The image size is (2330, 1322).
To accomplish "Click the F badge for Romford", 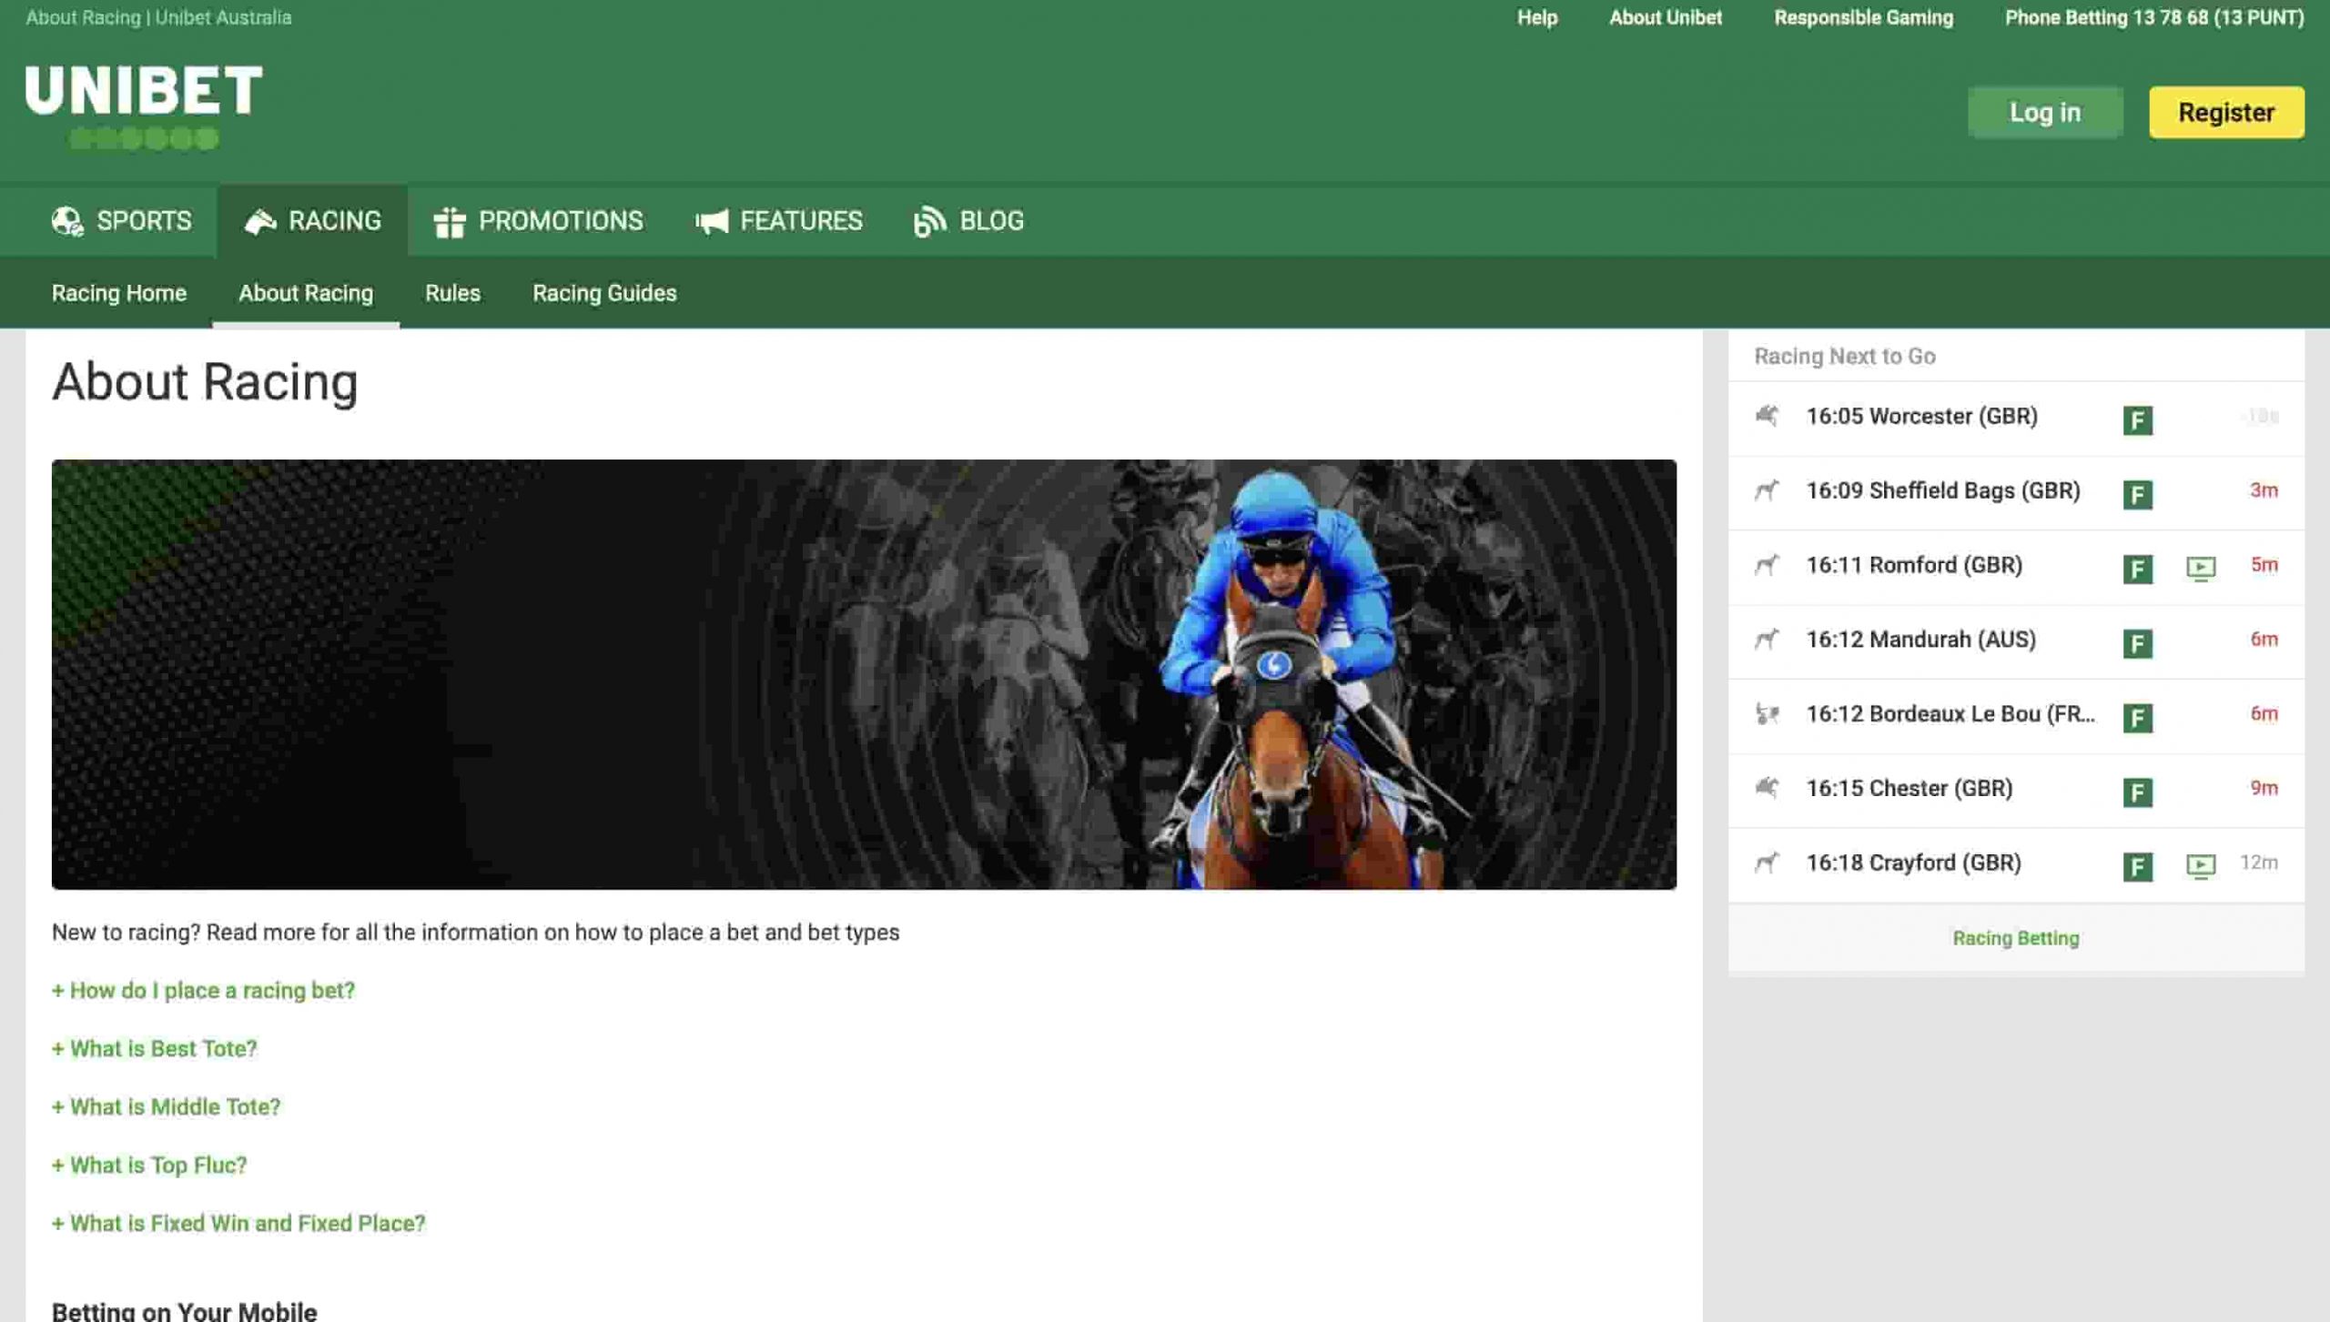I will tap(2138, 570).
